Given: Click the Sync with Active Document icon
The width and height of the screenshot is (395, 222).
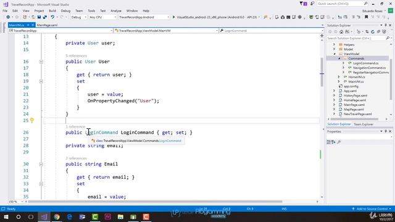Looking at the screenshot, I should tap(367, 32).
